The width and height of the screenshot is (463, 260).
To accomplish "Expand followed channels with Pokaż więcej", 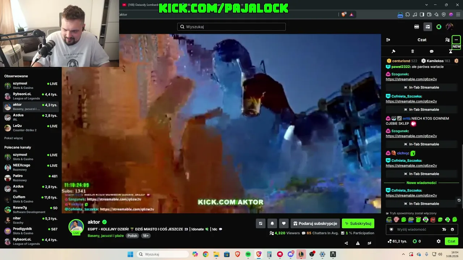I will 13,138.
